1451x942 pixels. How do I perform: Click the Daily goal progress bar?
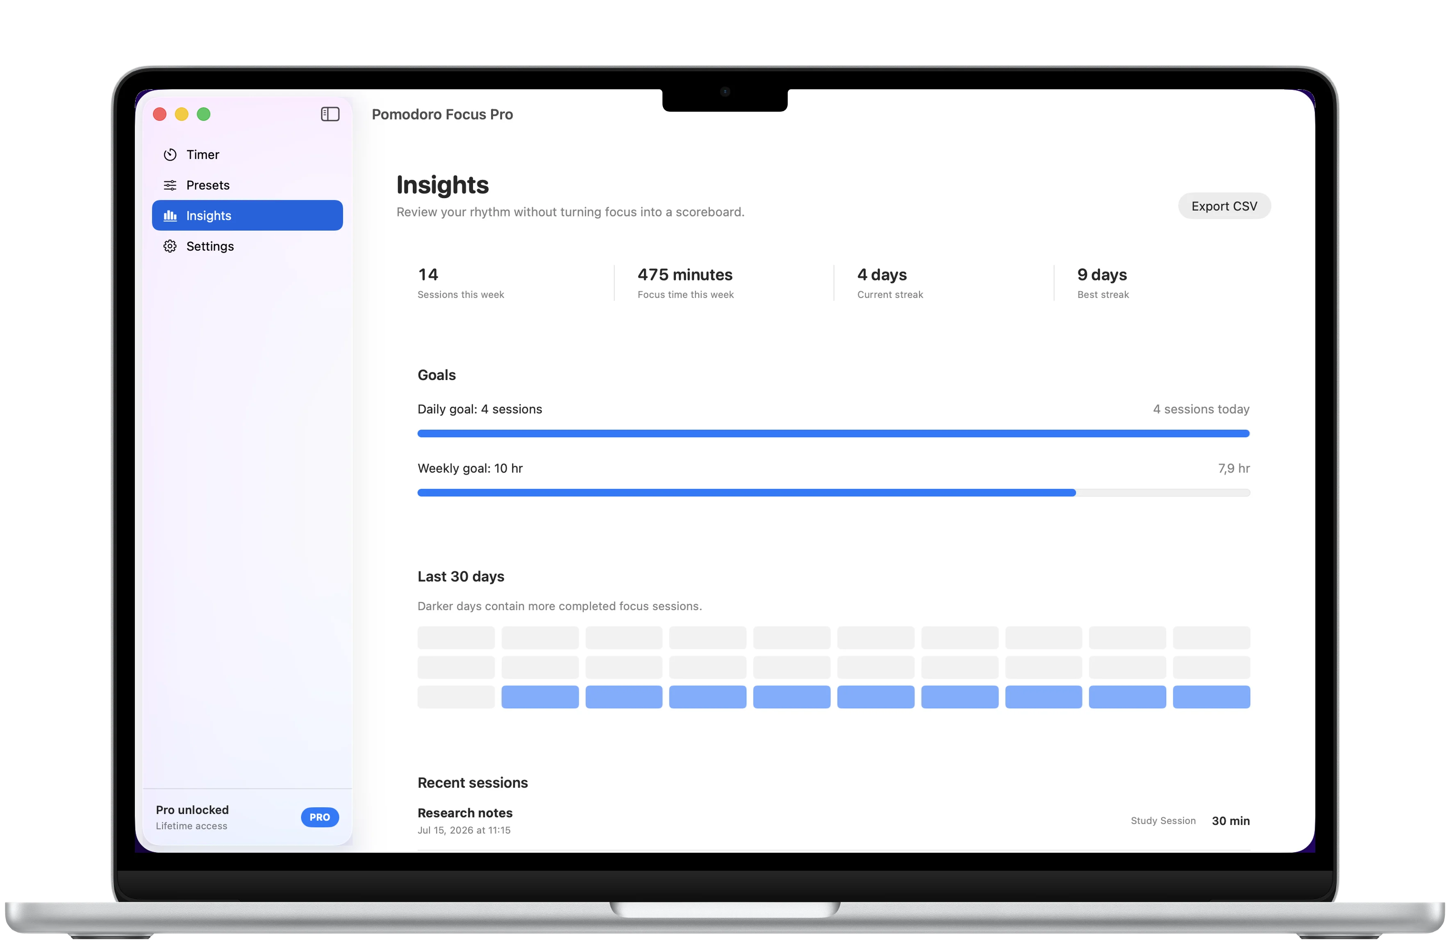(x=833, y=433)
